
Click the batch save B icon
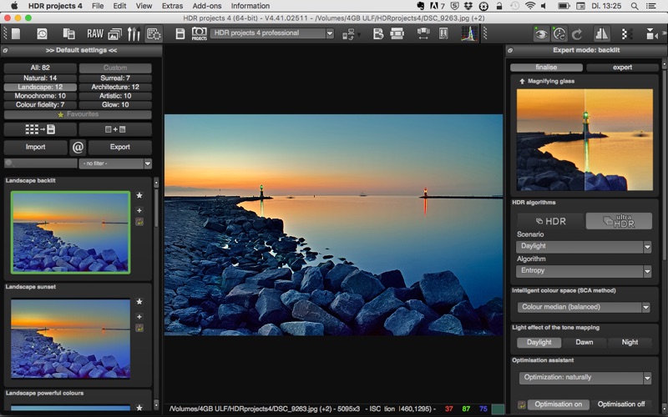point(378,33)
